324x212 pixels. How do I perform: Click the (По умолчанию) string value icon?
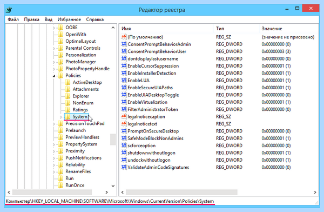[x=124, y=37]
